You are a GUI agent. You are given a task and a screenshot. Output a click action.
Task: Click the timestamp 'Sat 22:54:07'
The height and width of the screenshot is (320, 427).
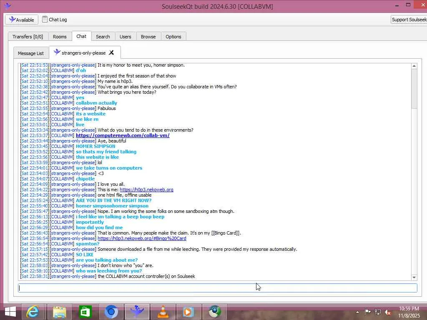[35, 179]
